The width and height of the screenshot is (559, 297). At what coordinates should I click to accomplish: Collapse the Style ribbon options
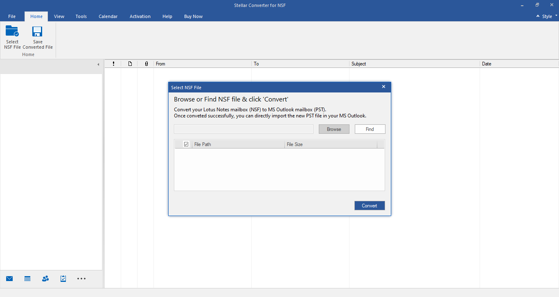tap(538, 16)
